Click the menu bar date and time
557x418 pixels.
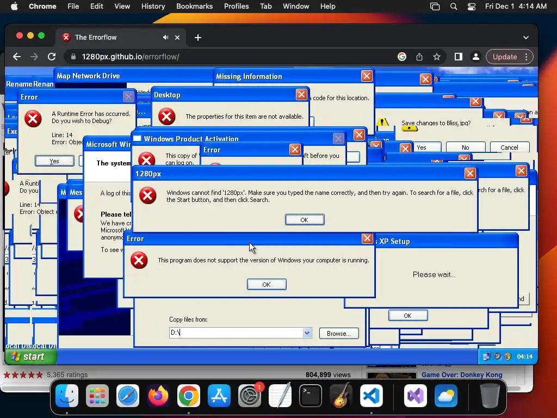[516, 7]
